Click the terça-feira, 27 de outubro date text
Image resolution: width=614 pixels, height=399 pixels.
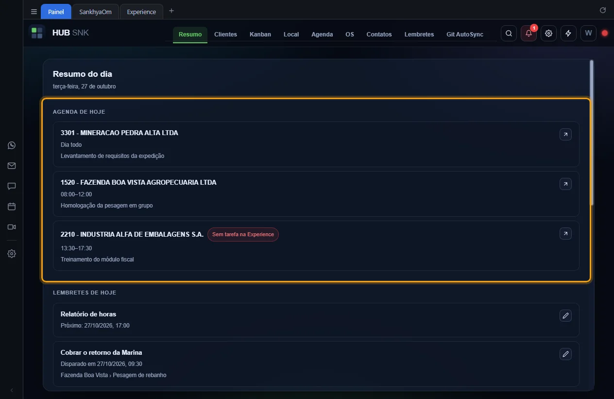click(85, 87)
